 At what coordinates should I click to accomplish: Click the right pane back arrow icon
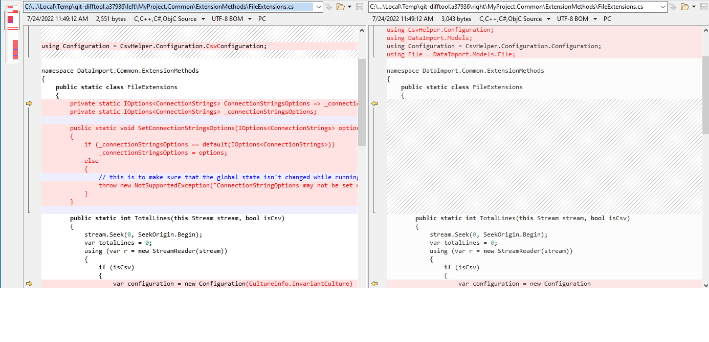pyautogui.click(x=673, y=7)
